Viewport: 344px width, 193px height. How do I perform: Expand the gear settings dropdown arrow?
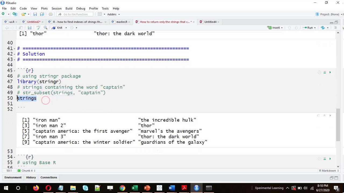[76, 28]
